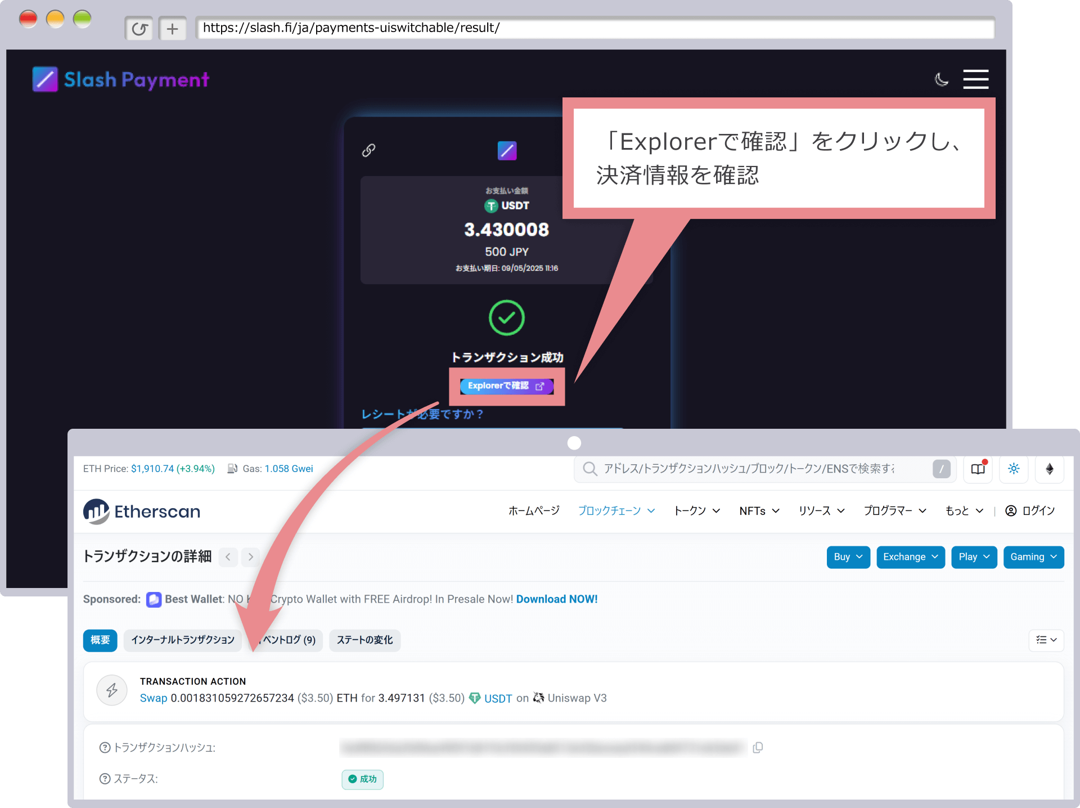This screenshot has width=1080, height=808.
Task: Click the Download NOW! sponsored link
Action: click(x=556, y=599)
